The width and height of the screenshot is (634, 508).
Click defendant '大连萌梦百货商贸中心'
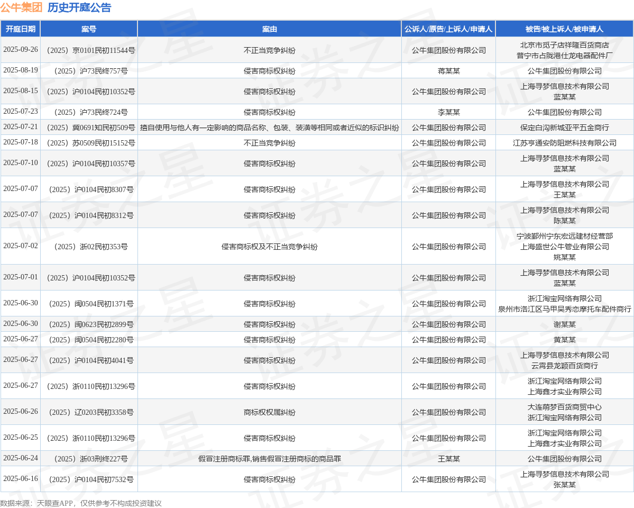(564, 407)
